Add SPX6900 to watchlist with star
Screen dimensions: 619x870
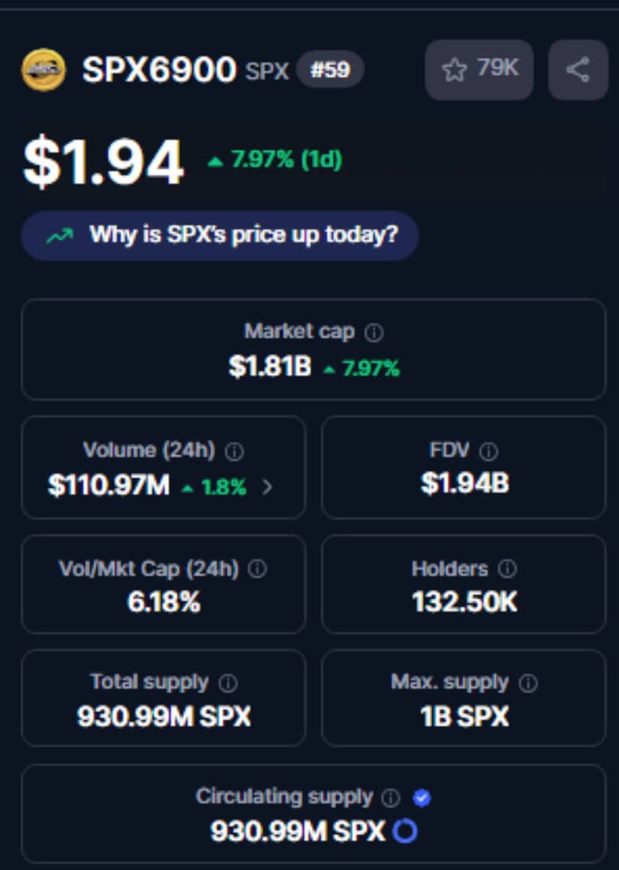coord(479,70)
